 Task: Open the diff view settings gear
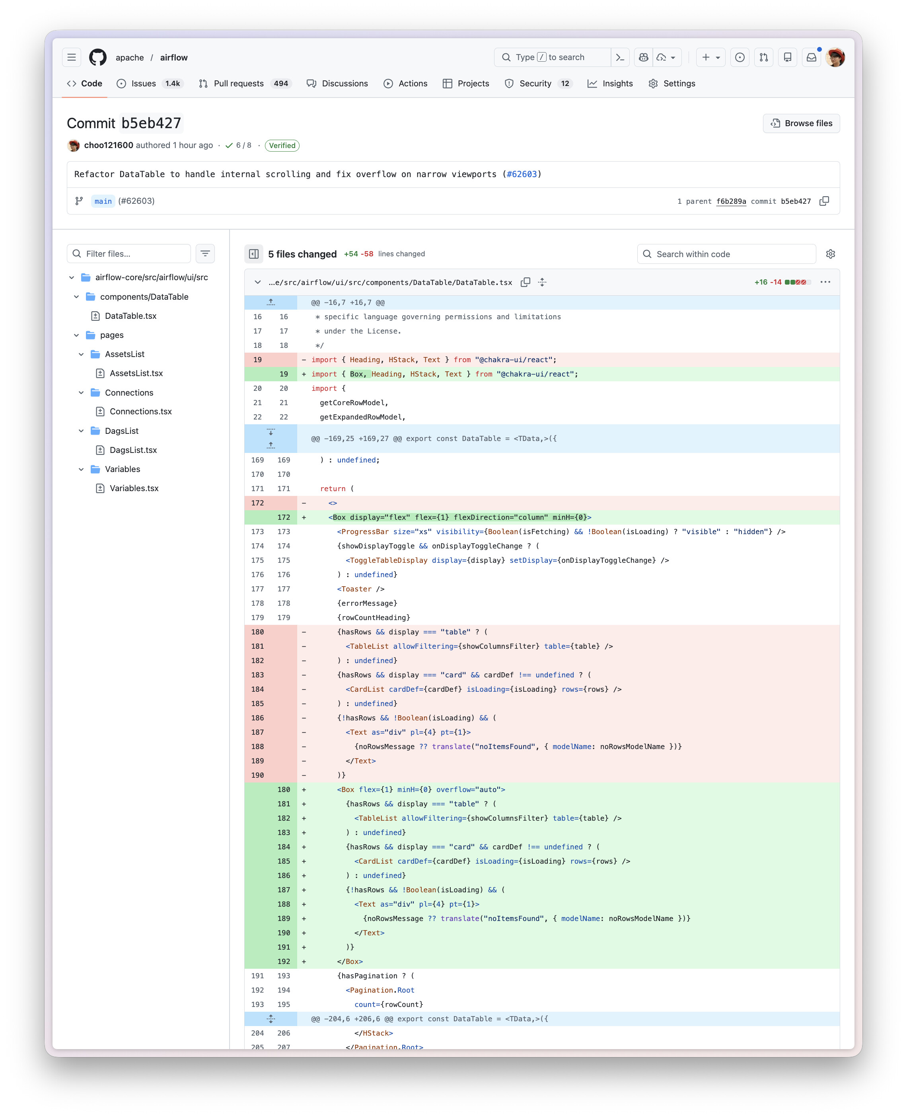(830, 254)
